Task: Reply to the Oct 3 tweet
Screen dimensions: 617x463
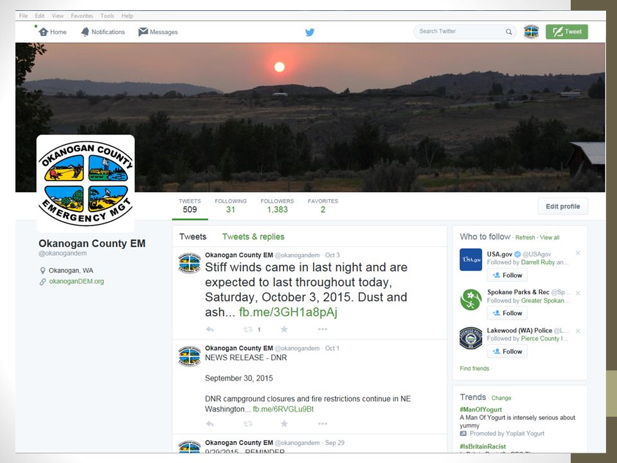Action: [x=210, y=329]
